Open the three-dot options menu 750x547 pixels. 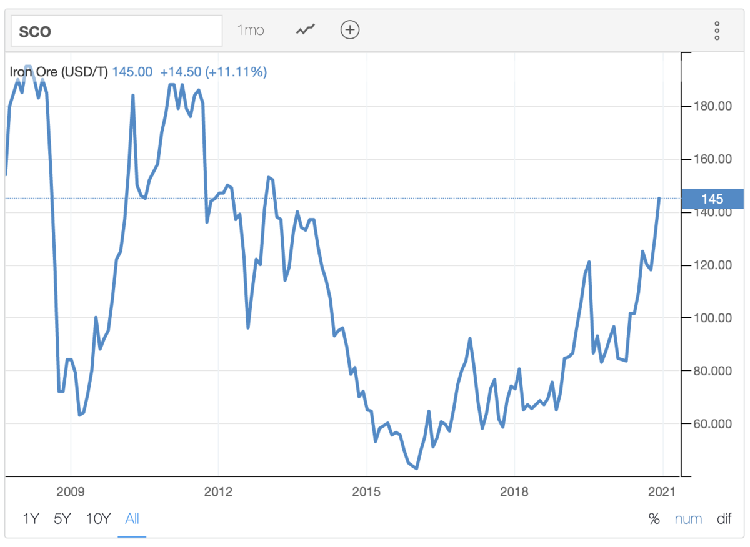pos(717,30)
